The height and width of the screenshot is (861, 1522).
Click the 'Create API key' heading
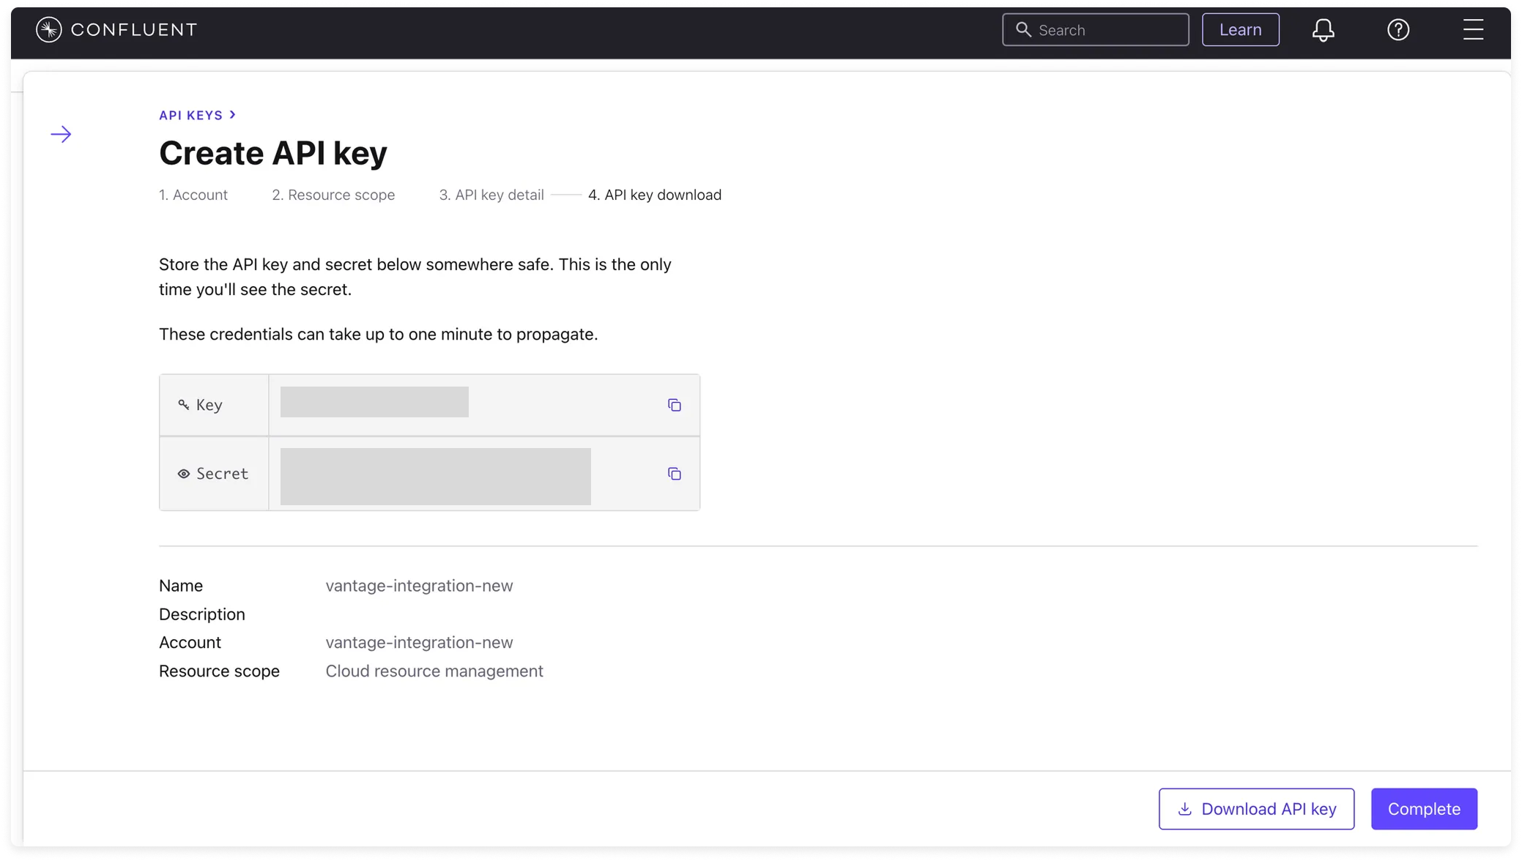(273, 153)
